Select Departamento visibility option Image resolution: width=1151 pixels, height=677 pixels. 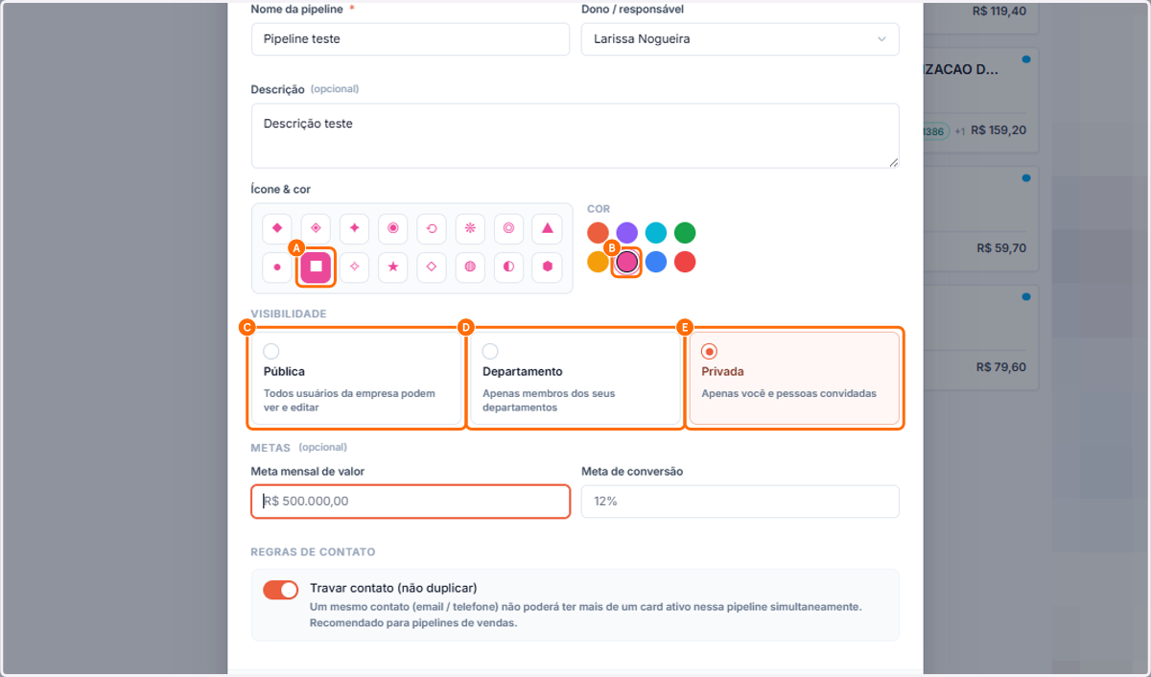(575, 378)
